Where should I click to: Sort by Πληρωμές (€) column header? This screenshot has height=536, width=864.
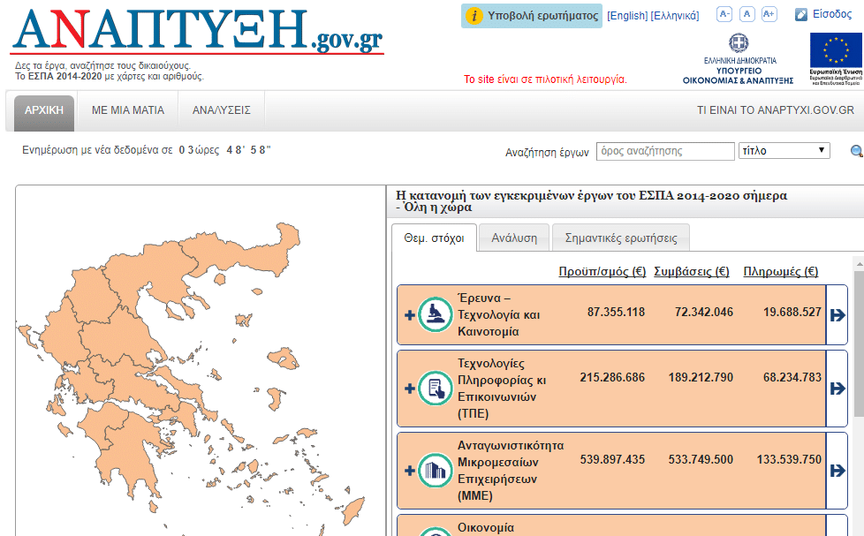coord(781,272)
